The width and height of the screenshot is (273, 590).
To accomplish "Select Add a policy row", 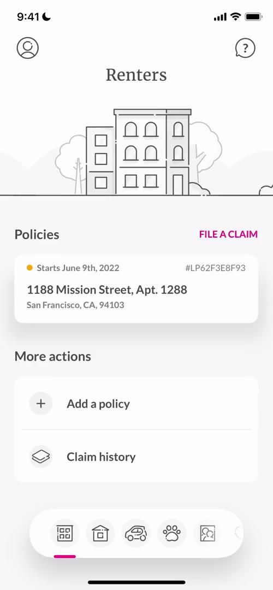I will click(136, 404).
